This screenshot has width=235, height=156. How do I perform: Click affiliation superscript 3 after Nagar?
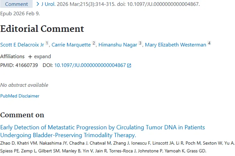pos(140,43)
